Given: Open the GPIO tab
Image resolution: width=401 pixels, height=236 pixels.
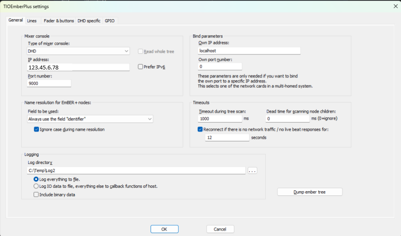Looking at the screenshot, I should click(x=110, y=21).
